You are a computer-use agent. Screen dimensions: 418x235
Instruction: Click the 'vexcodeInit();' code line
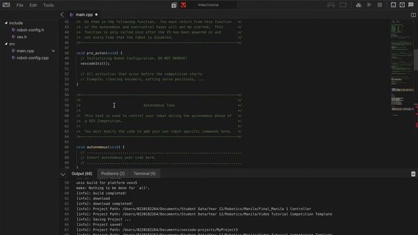pyautogui.click(x=95, y=63)
